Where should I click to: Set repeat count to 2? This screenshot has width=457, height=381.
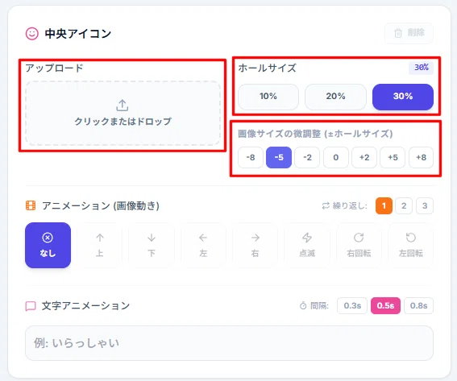click(x=404, y=205)
